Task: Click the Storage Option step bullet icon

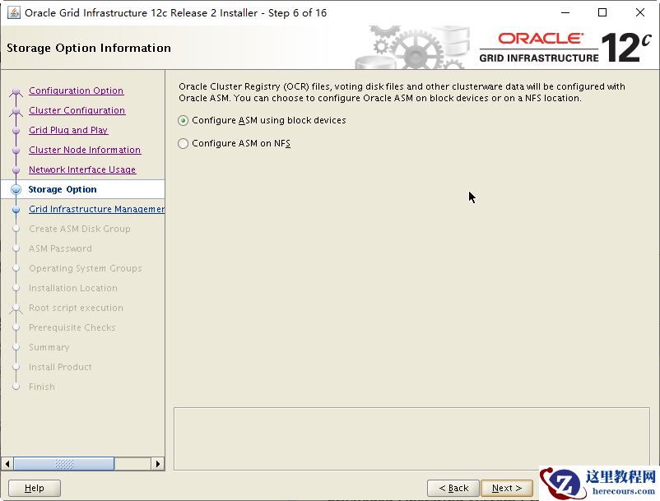Action: [16, 190]
